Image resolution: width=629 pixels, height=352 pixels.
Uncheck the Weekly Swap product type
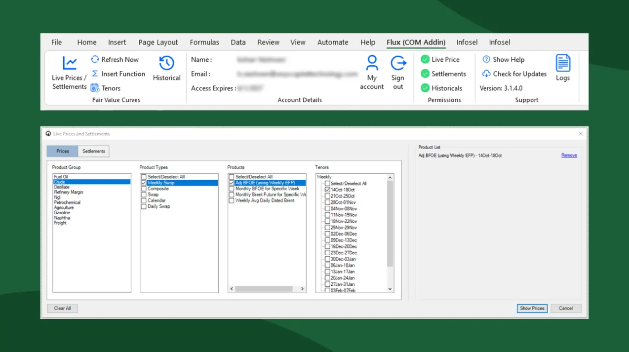tap(144, 183)
